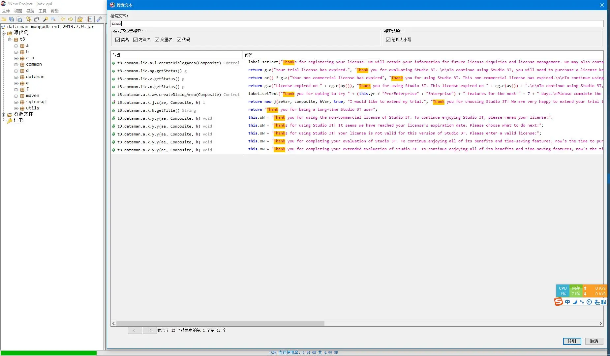The height and width of the screenshot is (356, 610).
Task: Toggle the 忽略大小写 ignore case checkbox
Action: coord(388,40)
